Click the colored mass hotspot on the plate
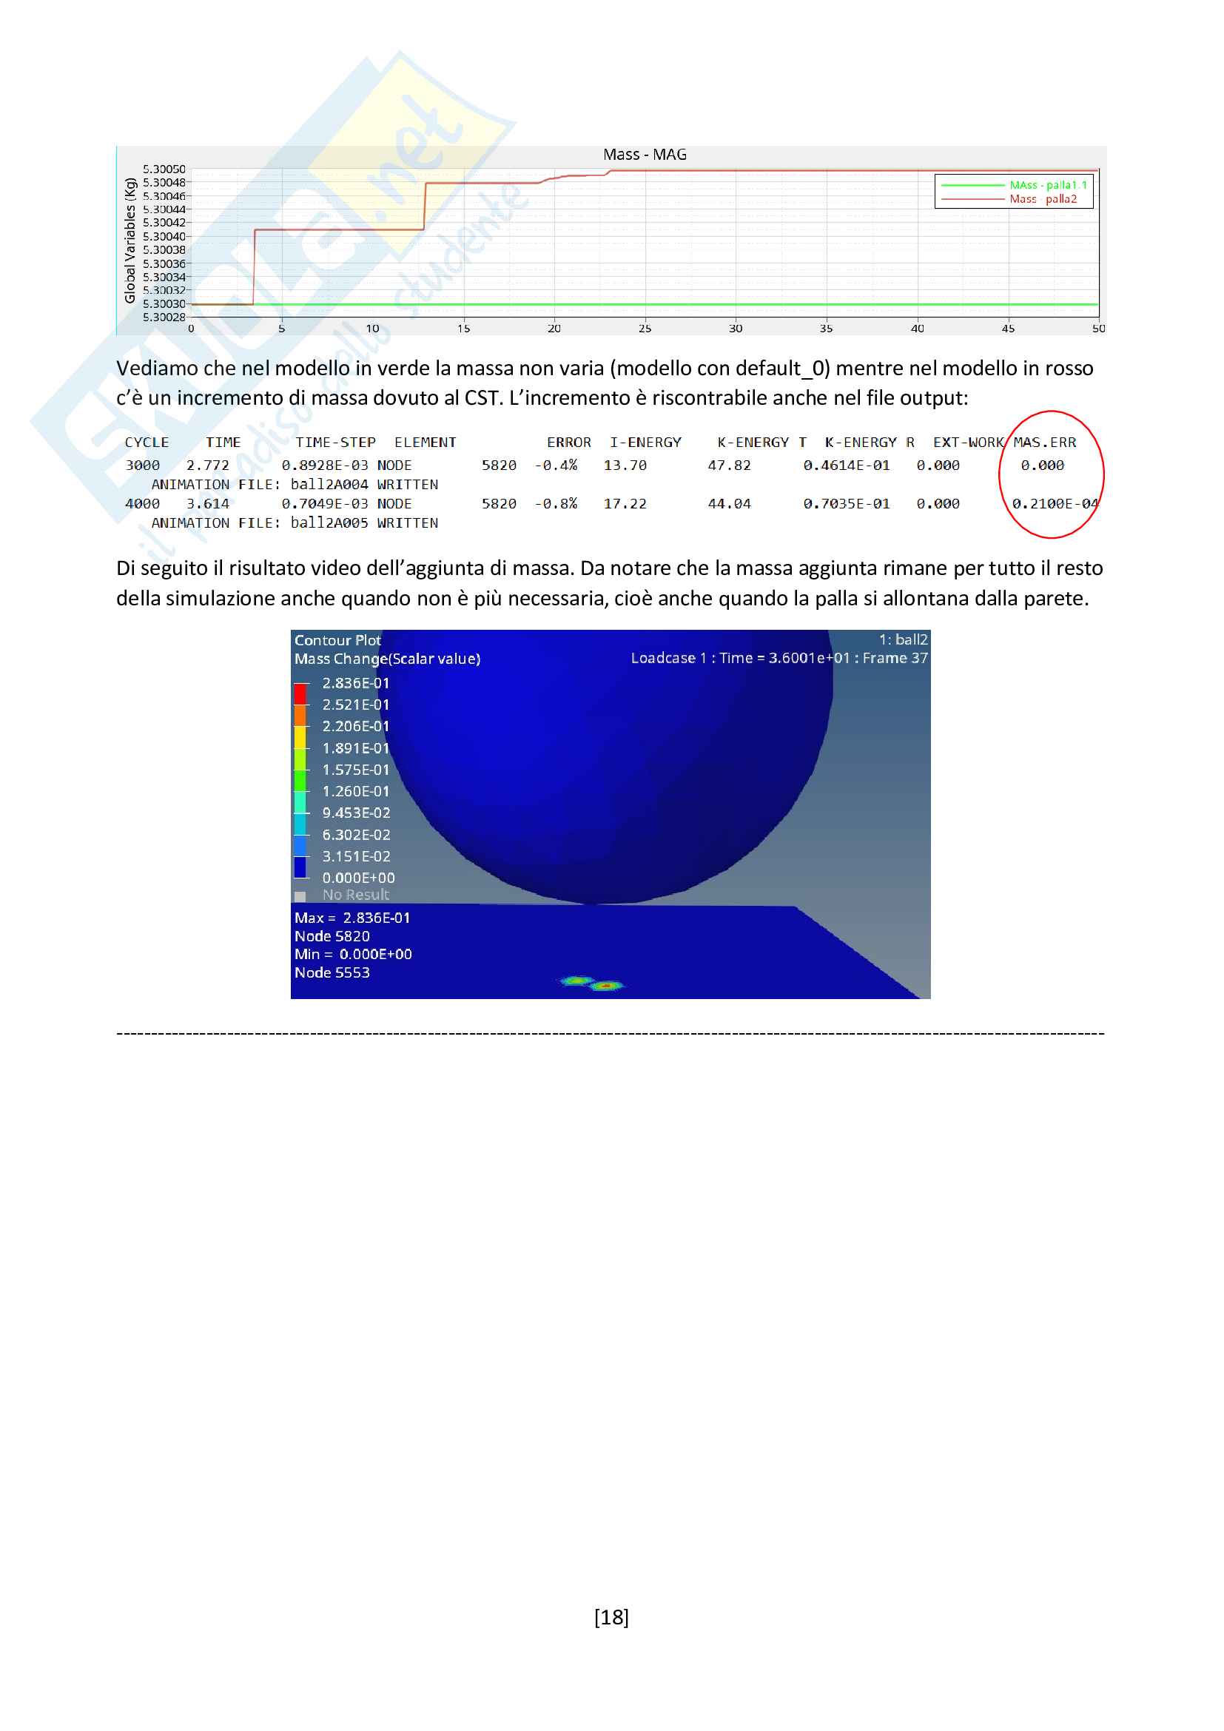The width and height of the screenshot is (1224, 1731). pyautogui.click(x=592, y=983)
